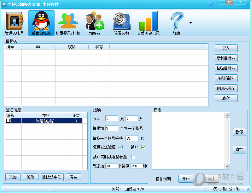Click count cell 3 in verification row

tap(76, 121)
